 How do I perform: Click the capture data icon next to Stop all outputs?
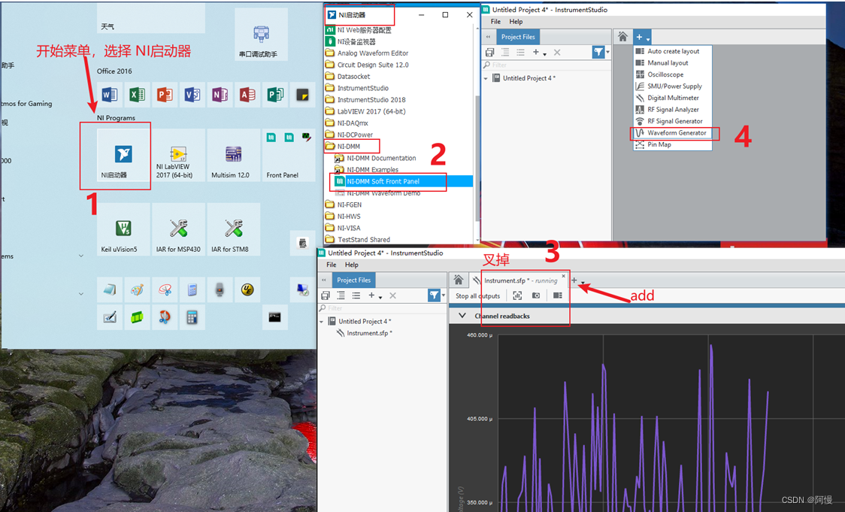click(517, 295)
